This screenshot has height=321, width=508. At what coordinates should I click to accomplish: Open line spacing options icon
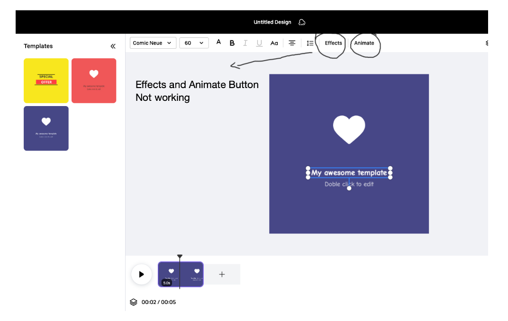[310, 43]
